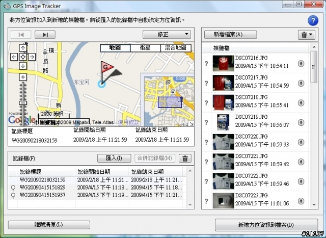This screenshot has height=238, width=326.
Task: Zoom in the map with plus
Action: pos(23,77)
